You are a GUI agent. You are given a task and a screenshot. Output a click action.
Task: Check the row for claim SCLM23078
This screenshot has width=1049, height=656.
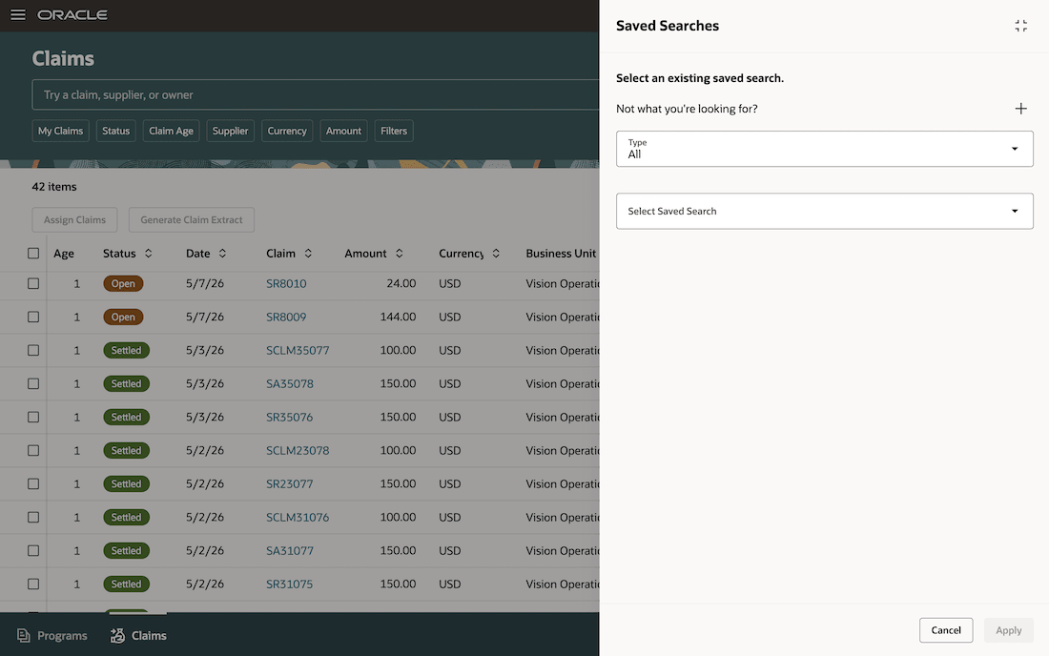33,451
